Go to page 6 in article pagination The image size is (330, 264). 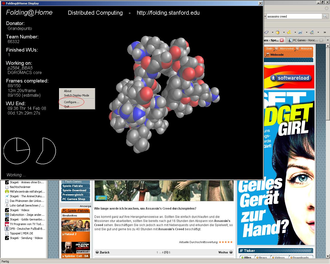(169, 252)
